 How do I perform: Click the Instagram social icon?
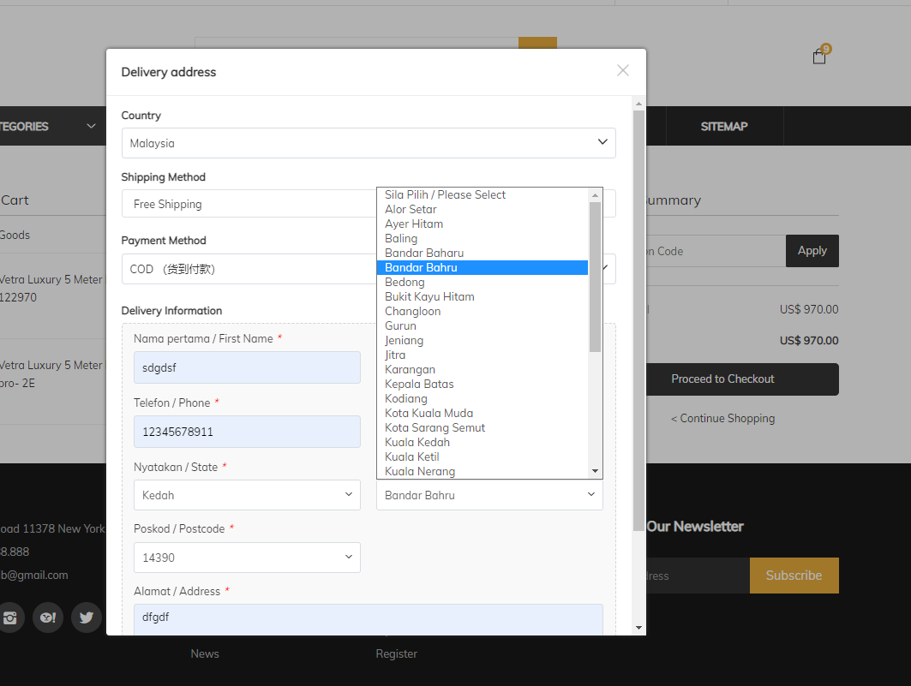(x=10, y=617)
